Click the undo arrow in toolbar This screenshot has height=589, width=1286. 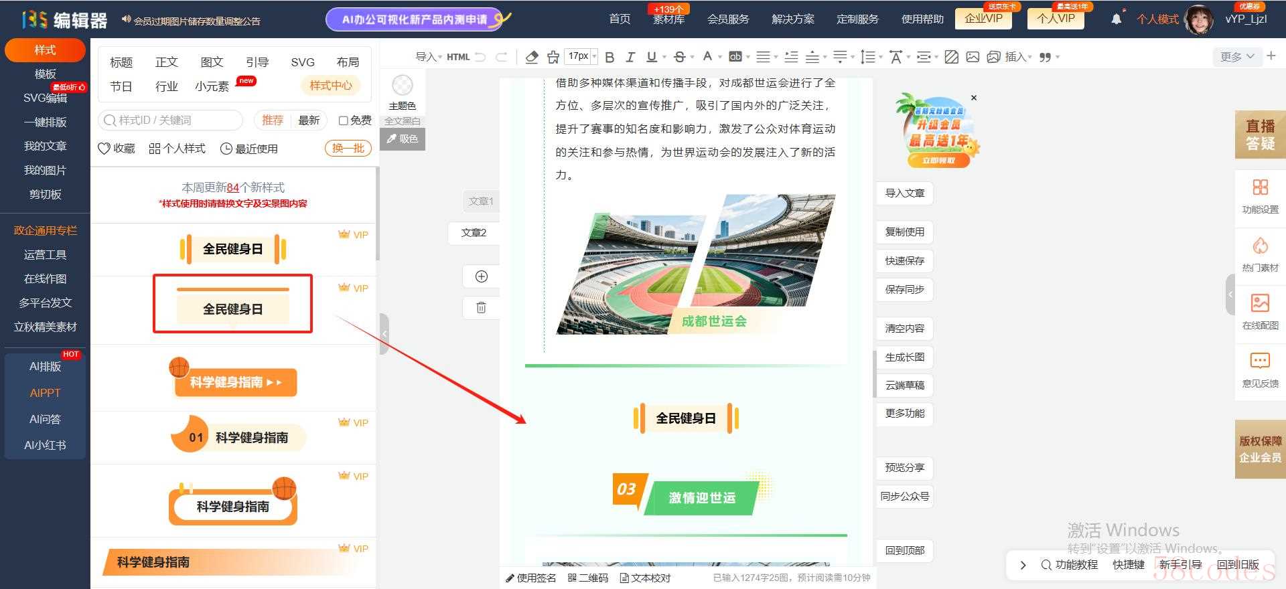point(480,57)
